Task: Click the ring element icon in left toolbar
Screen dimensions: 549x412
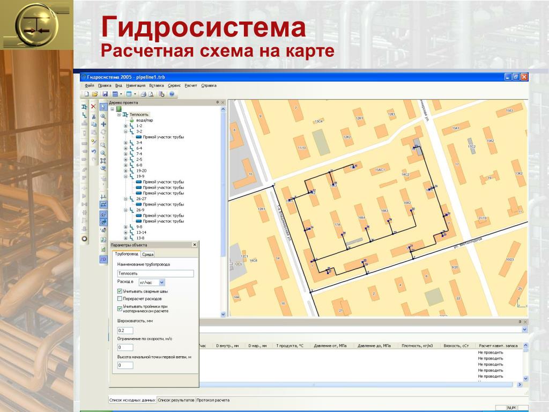Action: [84, 239]
